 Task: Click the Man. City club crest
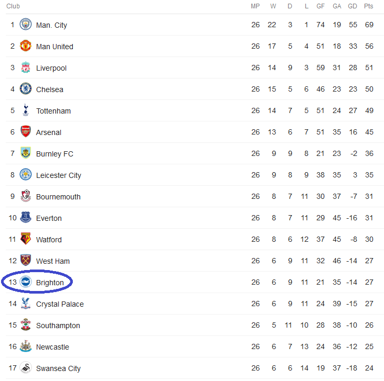click(x=26, y=25)
